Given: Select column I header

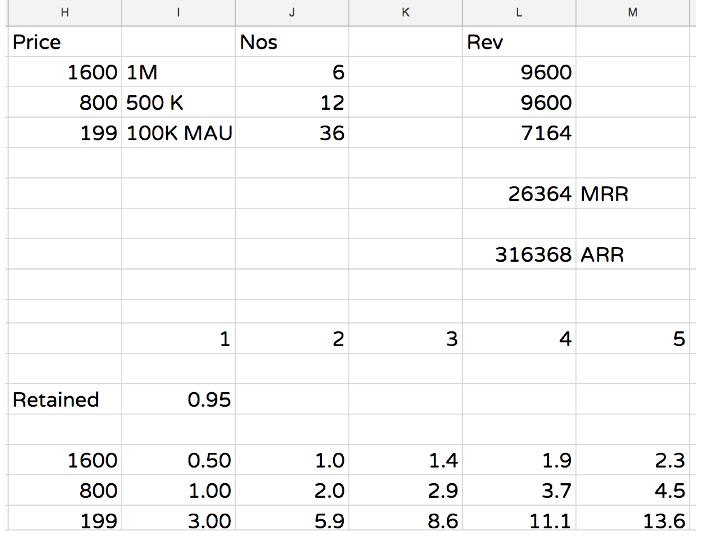Looking at the screenshot, I should 178,13.
